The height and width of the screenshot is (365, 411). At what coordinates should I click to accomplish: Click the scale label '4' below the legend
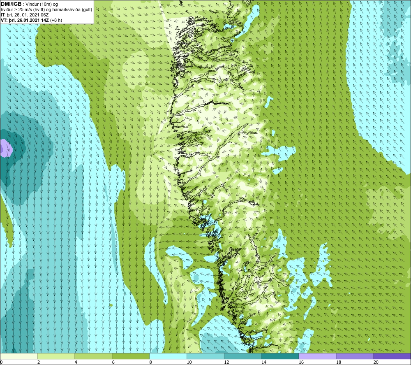click(76, 362)
